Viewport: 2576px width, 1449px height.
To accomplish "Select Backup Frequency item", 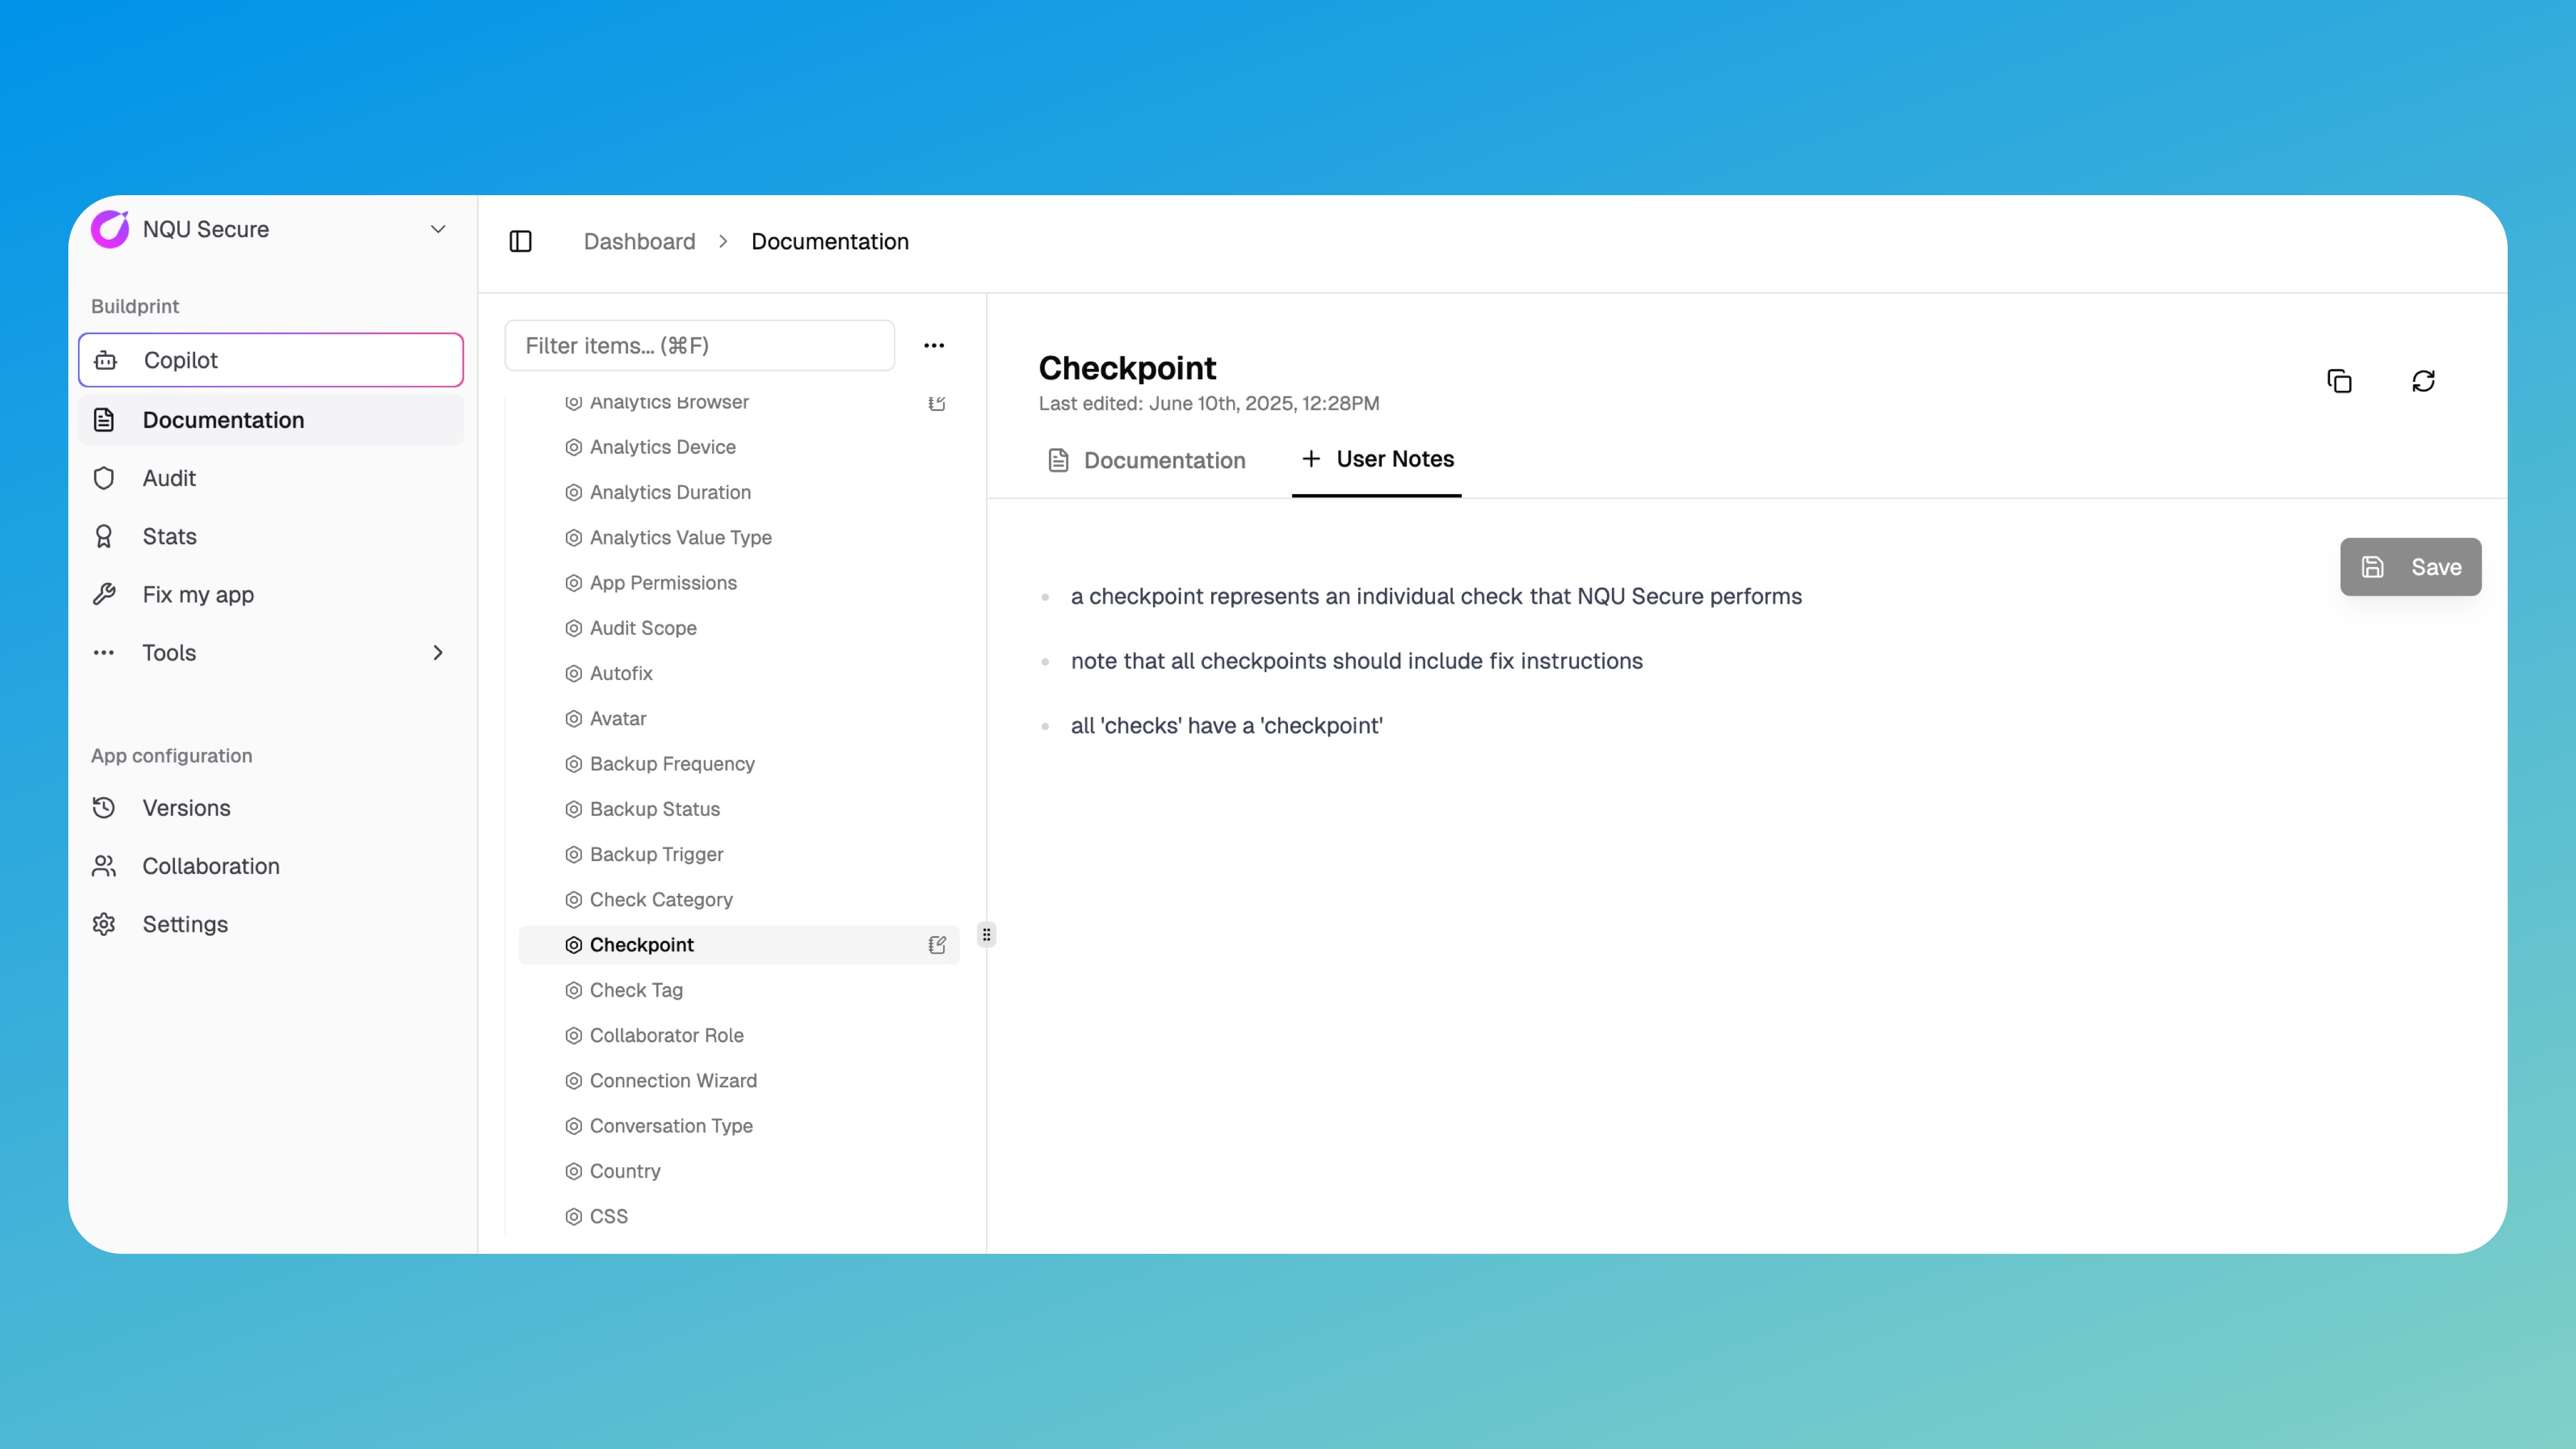I will [739, 764].
